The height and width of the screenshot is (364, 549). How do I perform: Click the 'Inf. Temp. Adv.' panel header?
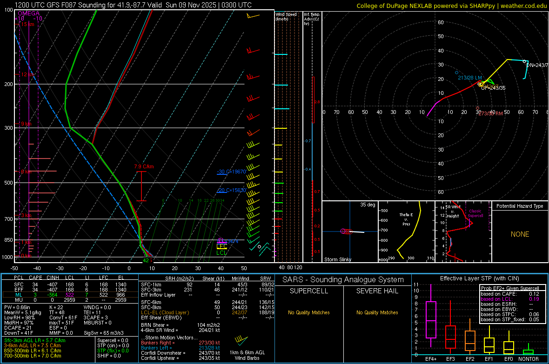click(312, 19)
